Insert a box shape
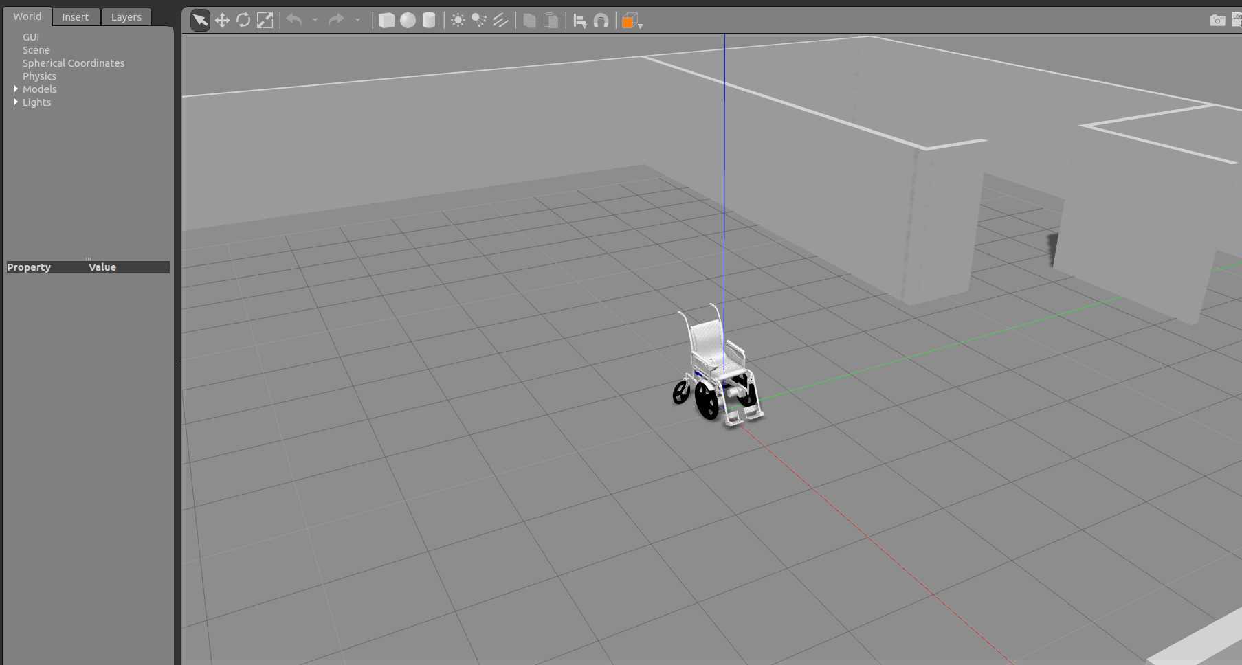Image resolution: width=1242 pixels, height=665 pixels. pyautogui.click(x=386, y=21)
